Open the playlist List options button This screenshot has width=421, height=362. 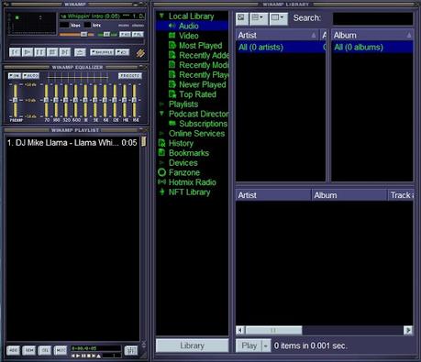131,350
